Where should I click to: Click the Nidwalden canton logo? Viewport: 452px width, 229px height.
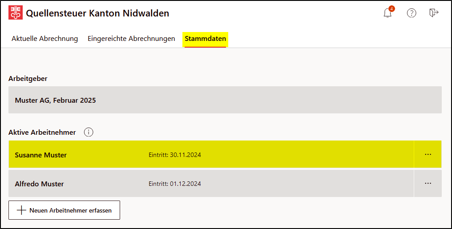(x=16, y=12)
